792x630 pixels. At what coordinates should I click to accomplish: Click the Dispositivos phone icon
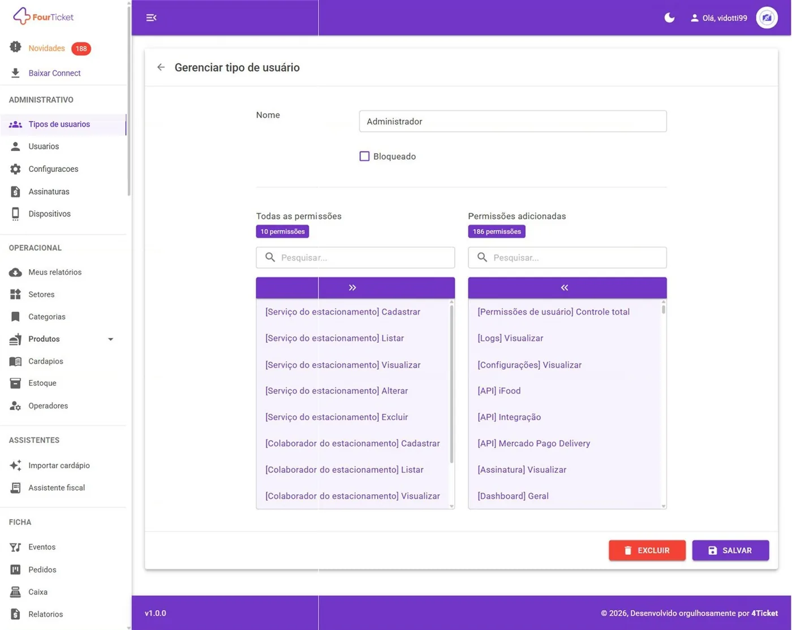click(15, 214)
